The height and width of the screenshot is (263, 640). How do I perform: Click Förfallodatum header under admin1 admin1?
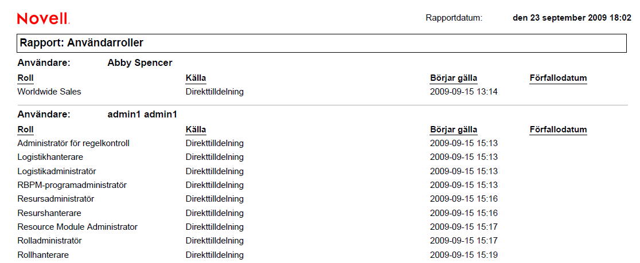coord(558,129)
